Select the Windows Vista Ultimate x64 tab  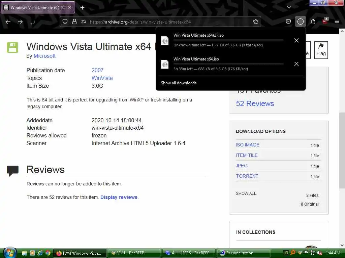coord(38,7)
